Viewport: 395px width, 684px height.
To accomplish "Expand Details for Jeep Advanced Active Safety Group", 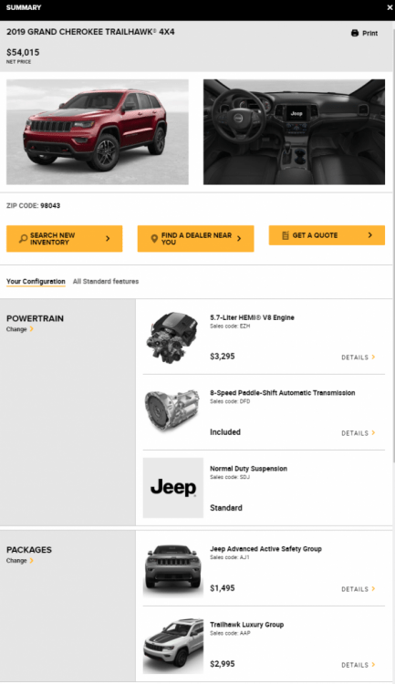I will click(359, 589).
